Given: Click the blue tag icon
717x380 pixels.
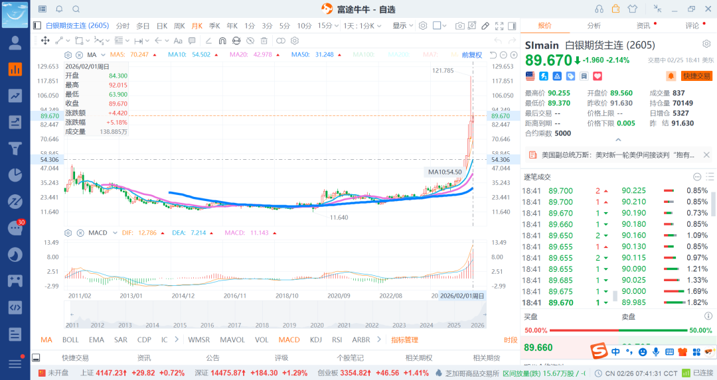Looking at the screenshot, I should pyautogui.click(x=571, y=76).
